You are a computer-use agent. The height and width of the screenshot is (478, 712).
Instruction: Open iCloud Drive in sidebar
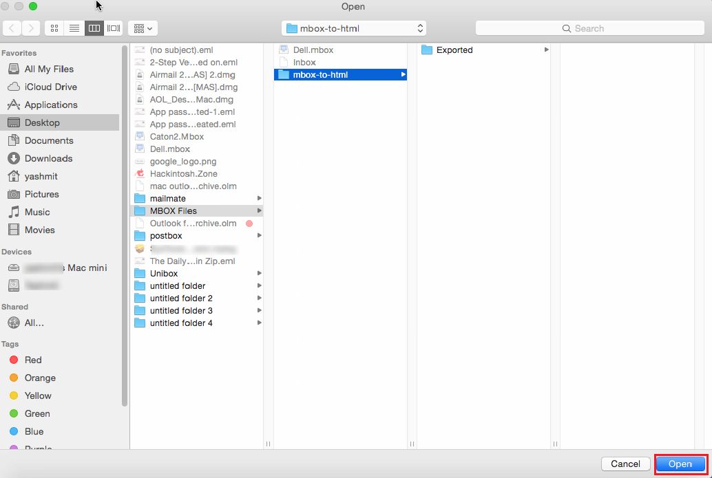pyautogui.click(x=50, y=87)
